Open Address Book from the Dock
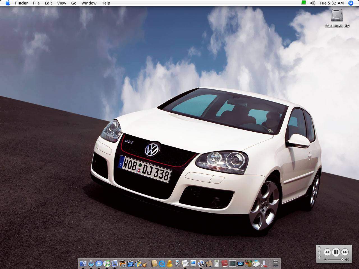This screenshot has height=269, width=359. point(155,263)
